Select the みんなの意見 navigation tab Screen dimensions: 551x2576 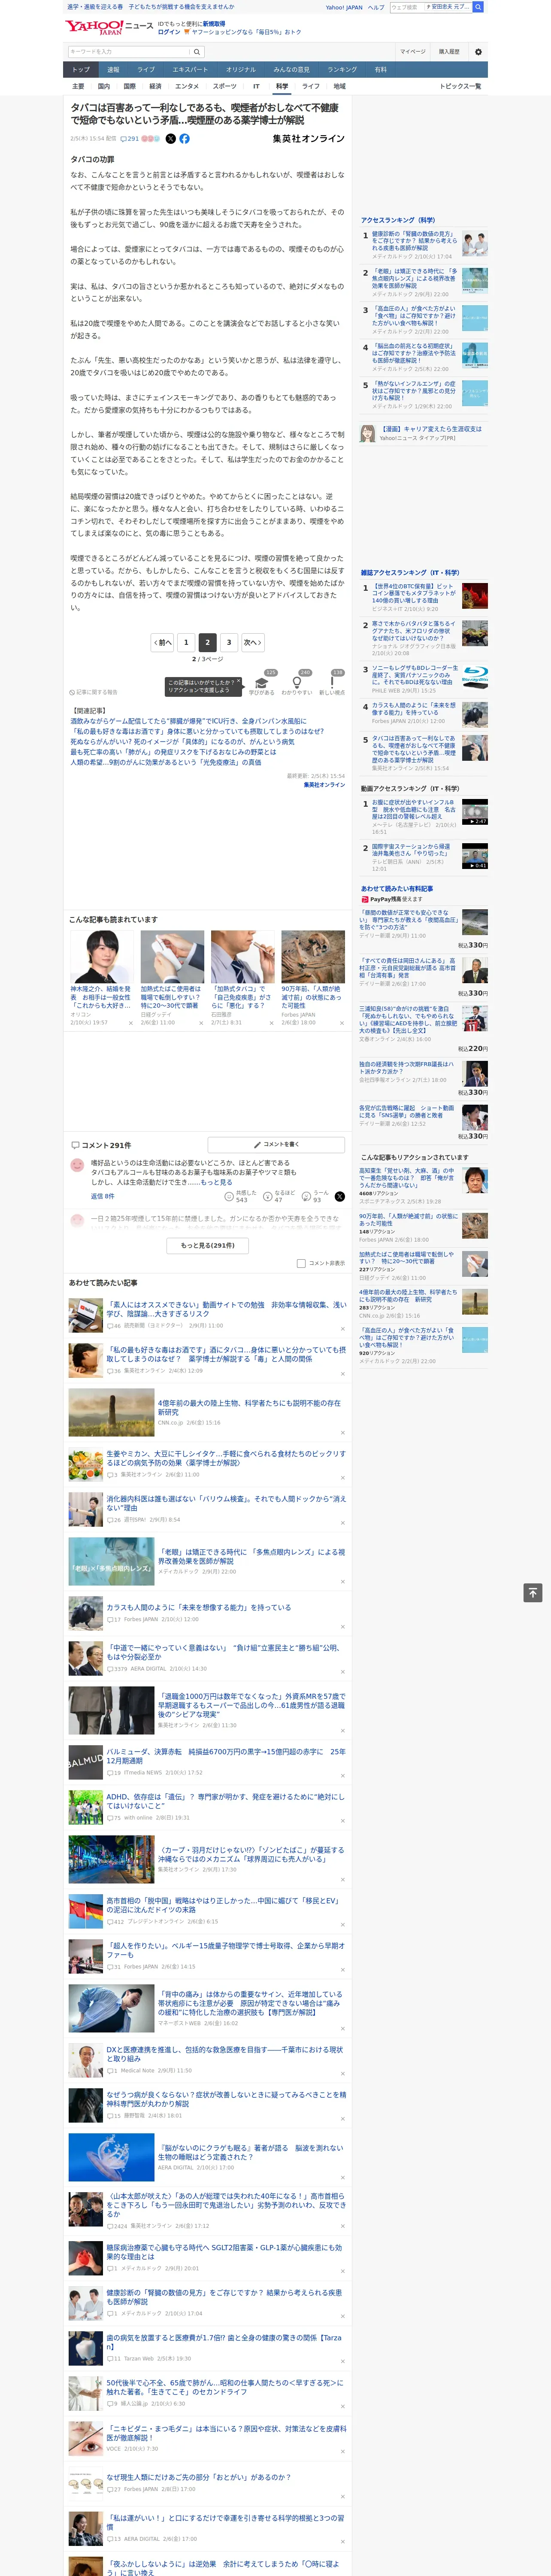[x=291, y=70]
